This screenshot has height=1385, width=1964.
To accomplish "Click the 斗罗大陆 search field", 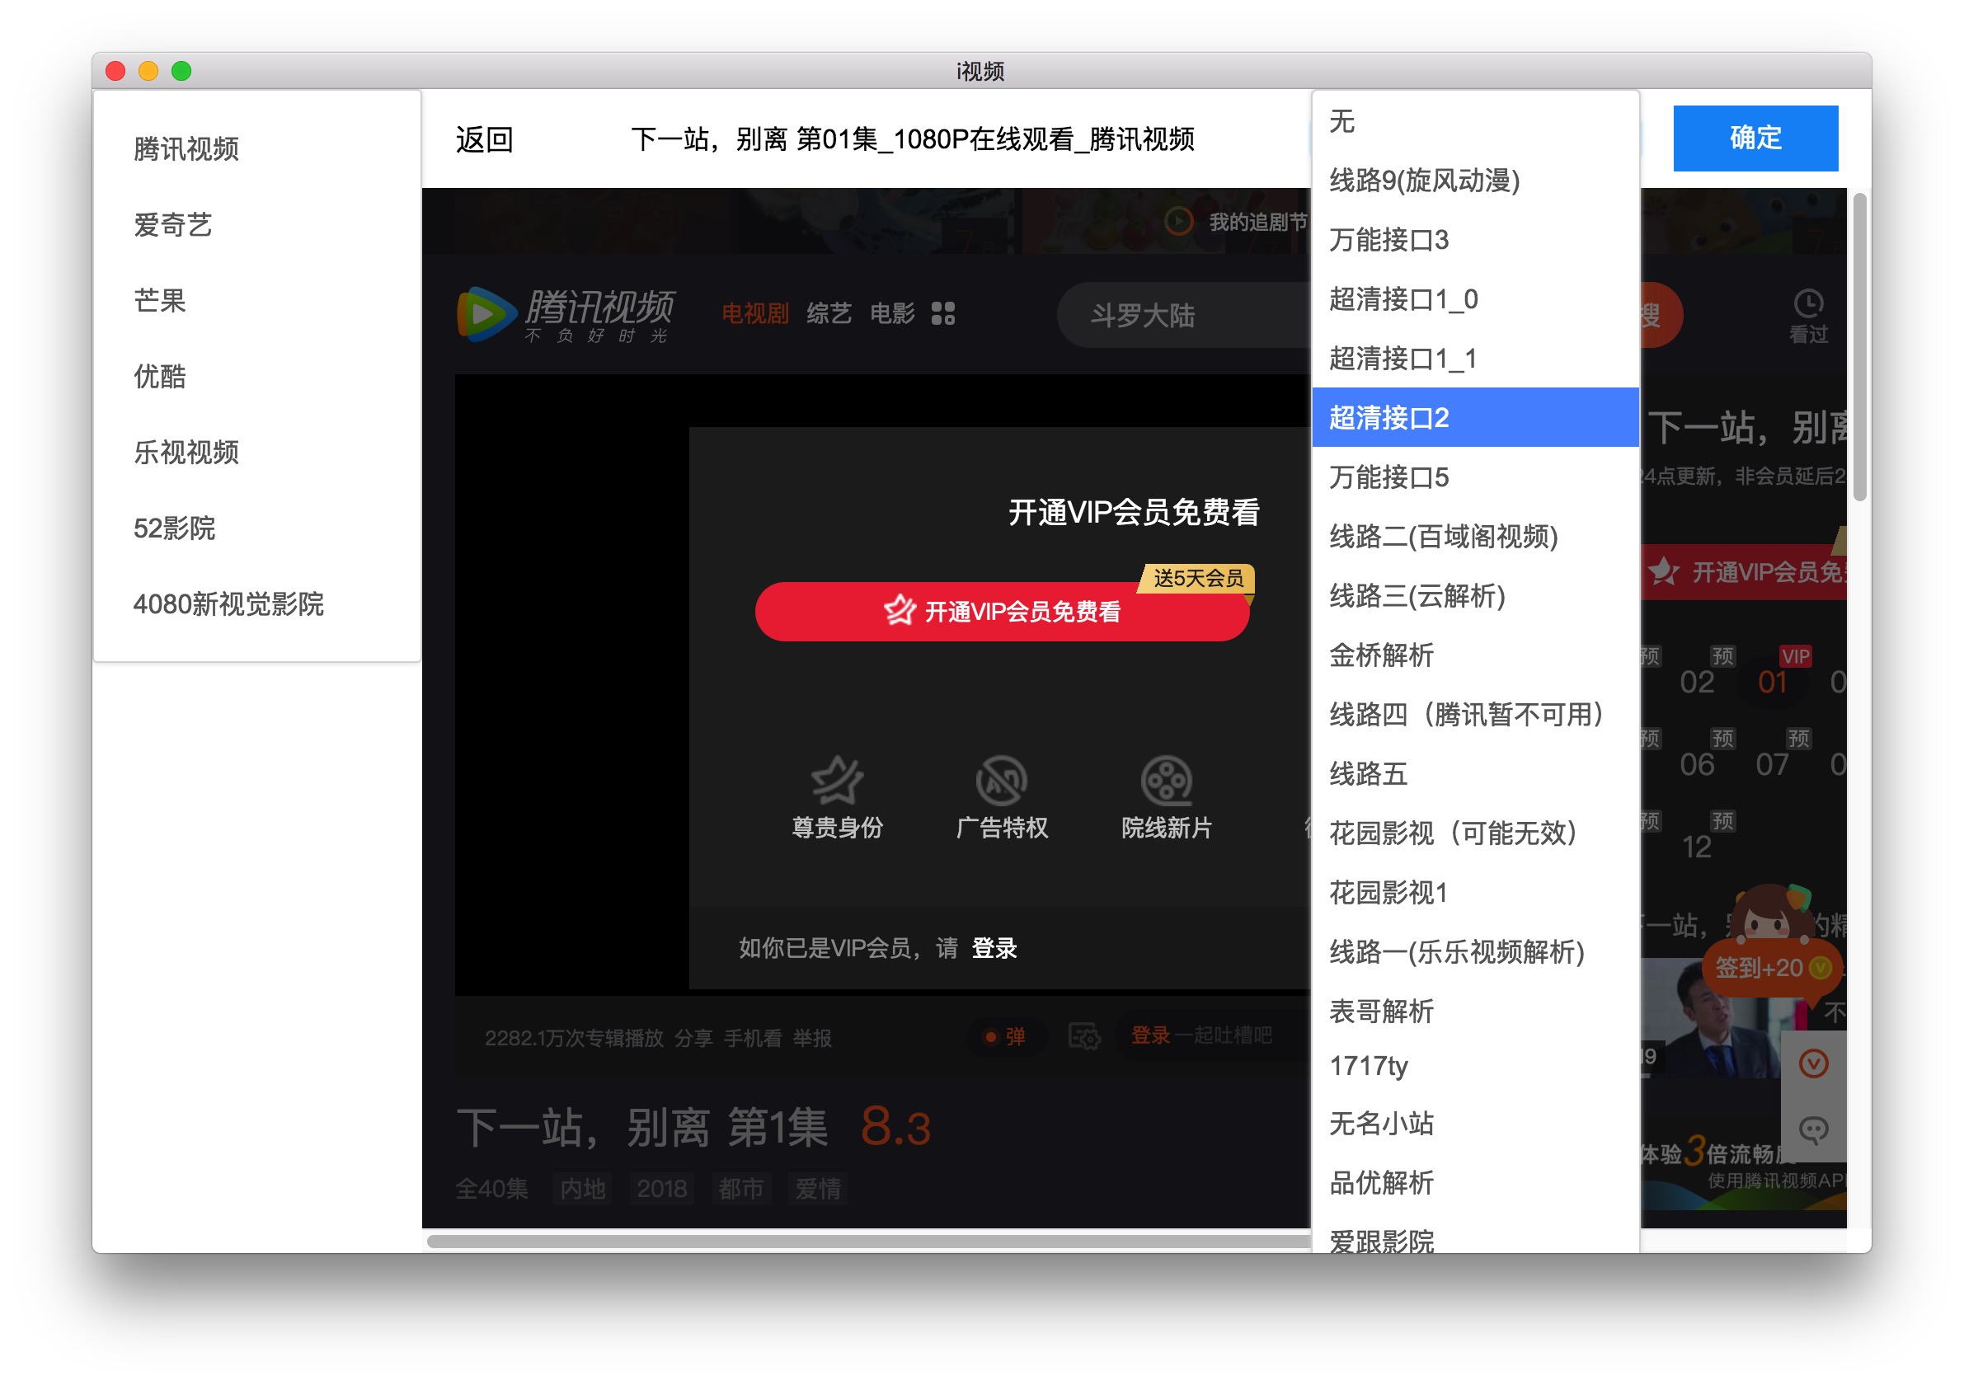I will coord(1181,315).
